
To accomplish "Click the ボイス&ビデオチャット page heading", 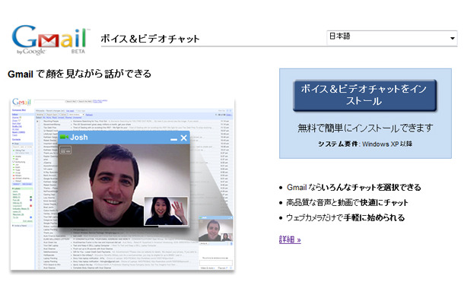I will 150,39.
